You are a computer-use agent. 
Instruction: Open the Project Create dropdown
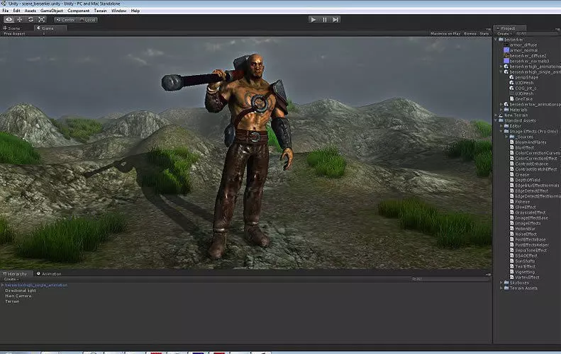(504, 33)
